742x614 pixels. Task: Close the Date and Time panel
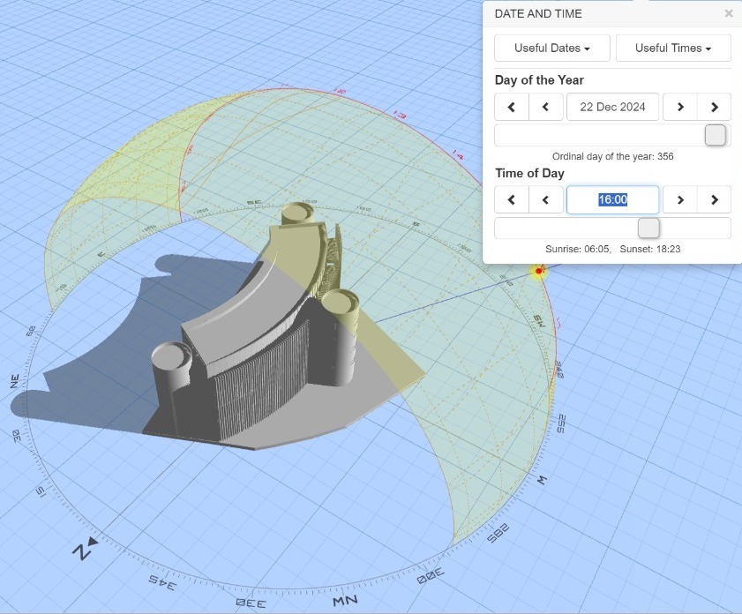pos(728,13)
